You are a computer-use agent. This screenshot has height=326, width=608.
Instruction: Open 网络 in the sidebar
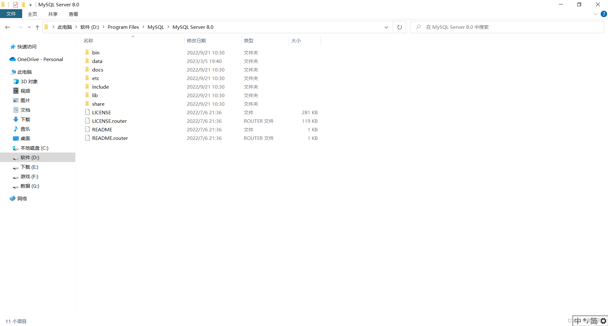tap(18, 198)
